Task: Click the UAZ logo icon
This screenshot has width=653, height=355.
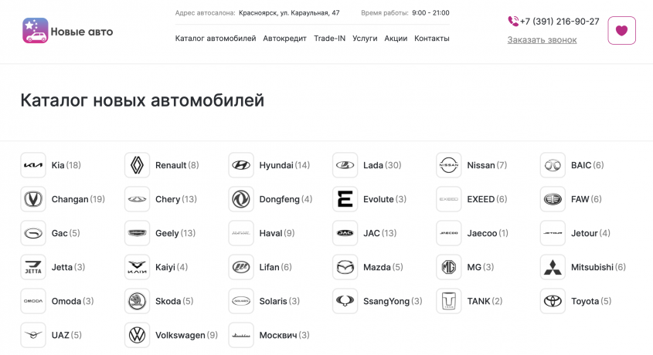Action: (33, 335)
